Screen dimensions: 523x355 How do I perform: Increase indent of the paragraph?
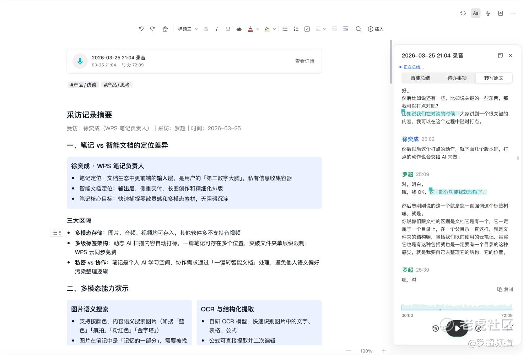[345, 29]
